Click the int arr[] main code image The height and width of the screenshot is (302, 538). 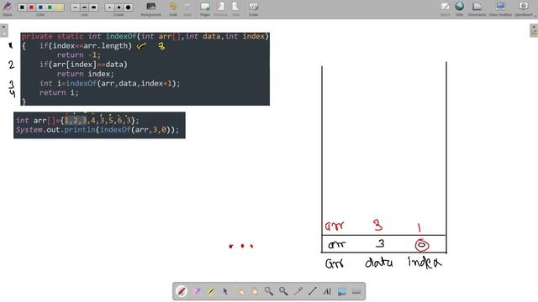click(99, 125)
